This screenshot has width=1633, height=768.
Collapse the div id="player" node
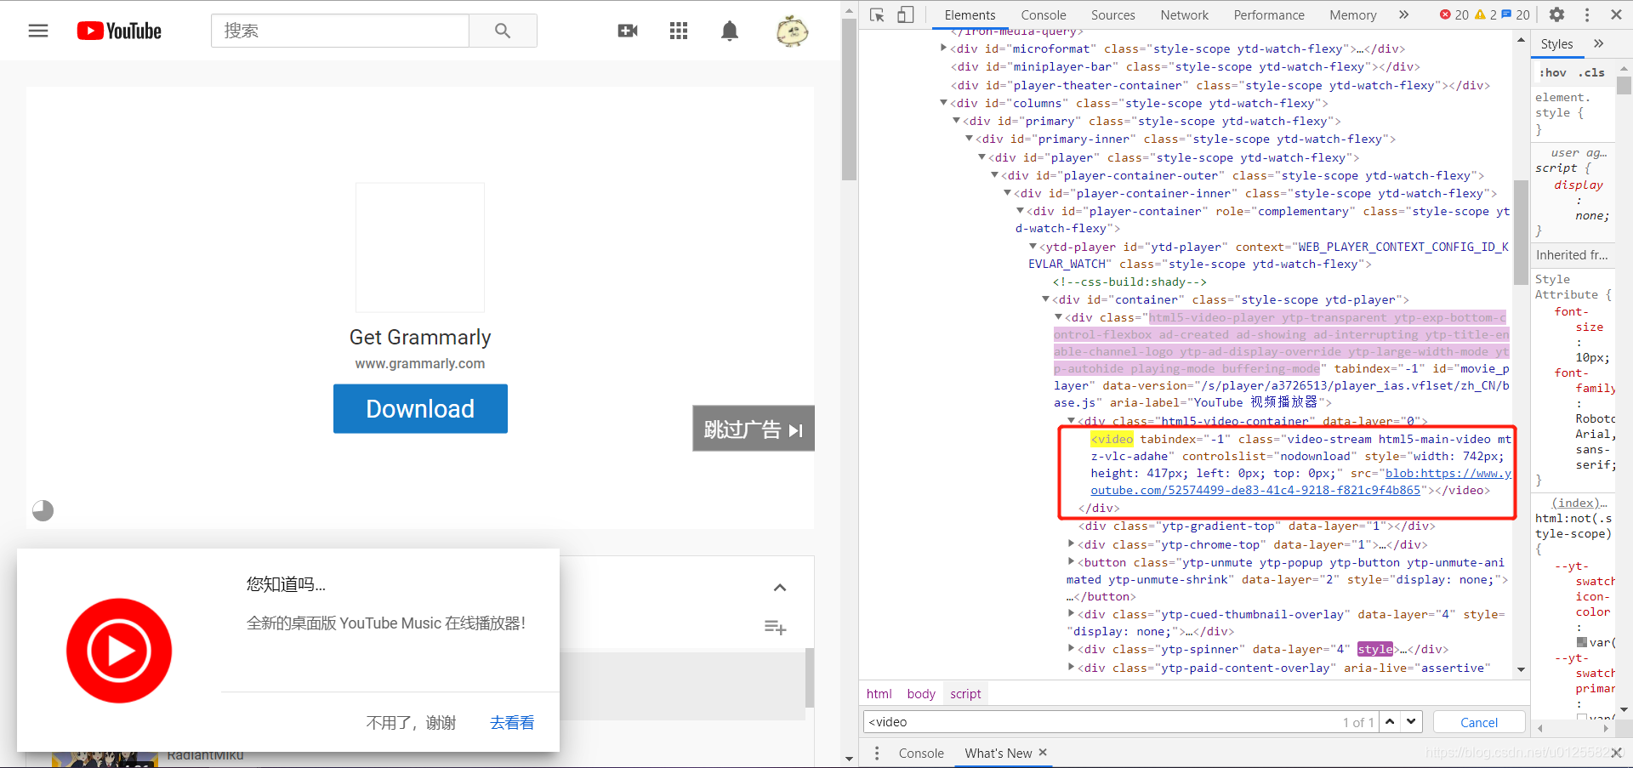[982, 157]
